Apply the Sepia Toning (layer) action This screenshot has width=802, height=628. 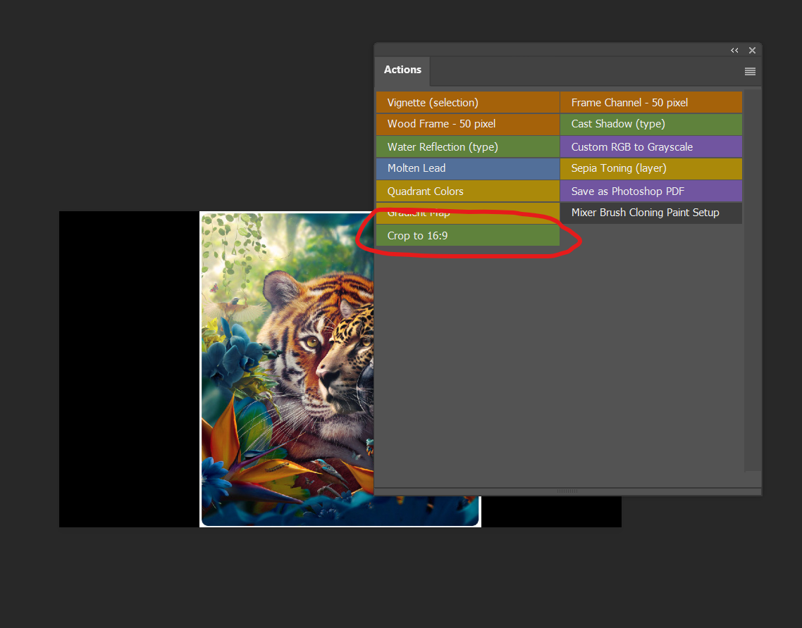(x=651, y=168)
